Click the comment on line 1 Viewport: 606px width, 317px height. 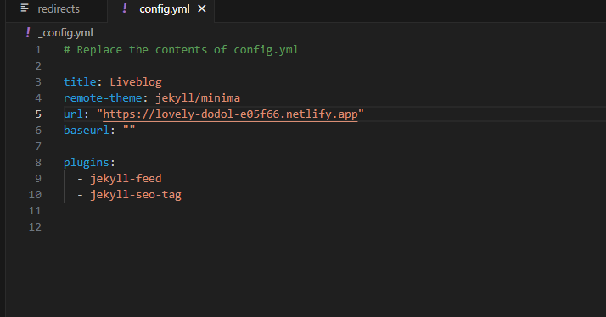coord(181,50)
